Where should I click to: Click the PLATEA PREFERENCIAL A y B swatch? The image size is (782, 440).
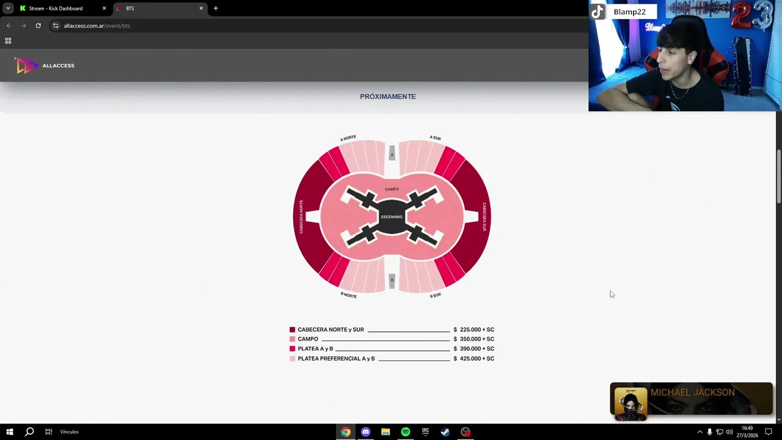[x=292, y=359]
